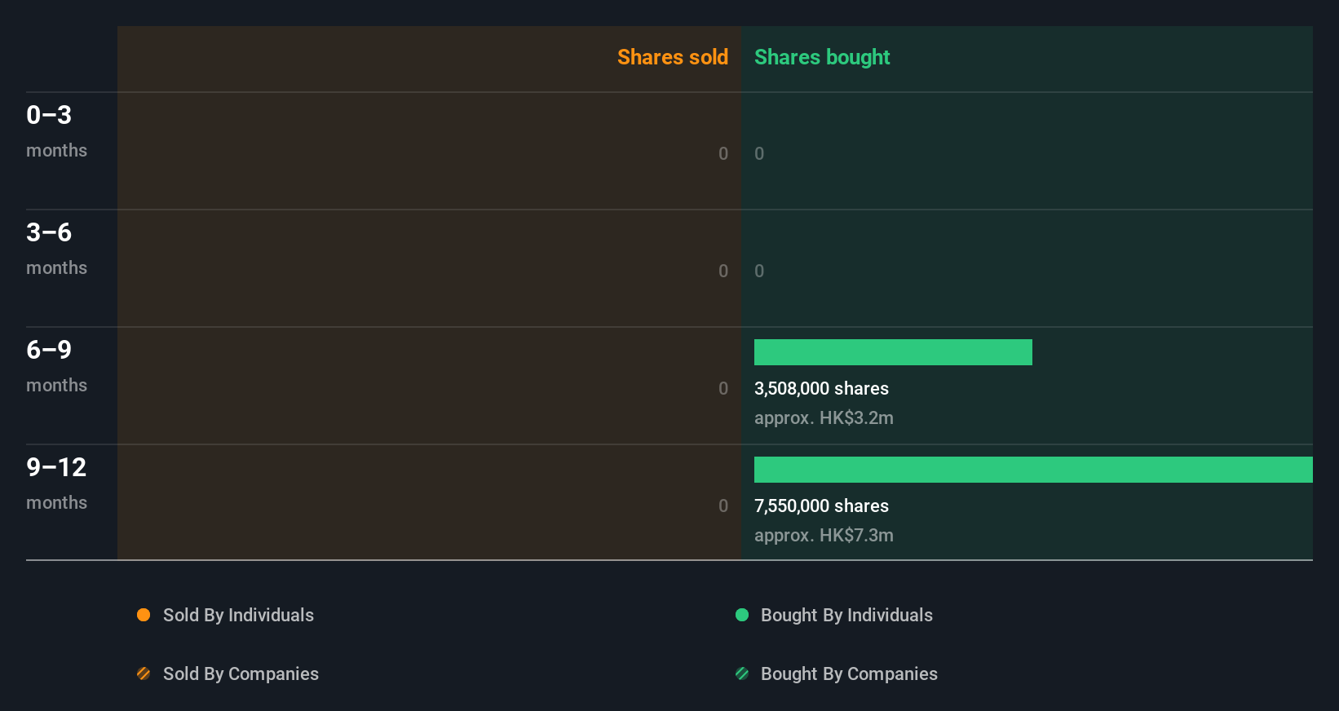Click the green 9–12 months bought bar

point(1033,470)
